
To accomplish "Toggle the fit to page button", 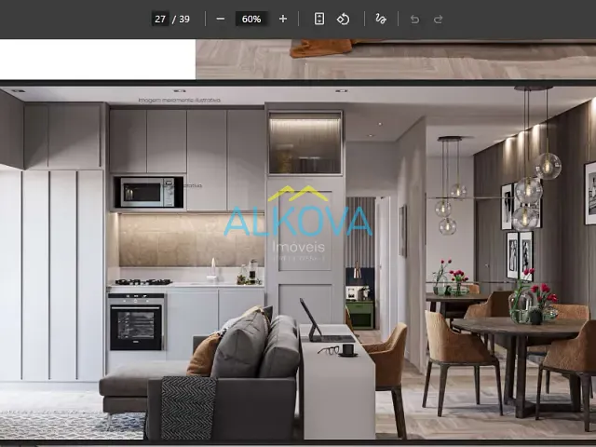I will [319, 19].
